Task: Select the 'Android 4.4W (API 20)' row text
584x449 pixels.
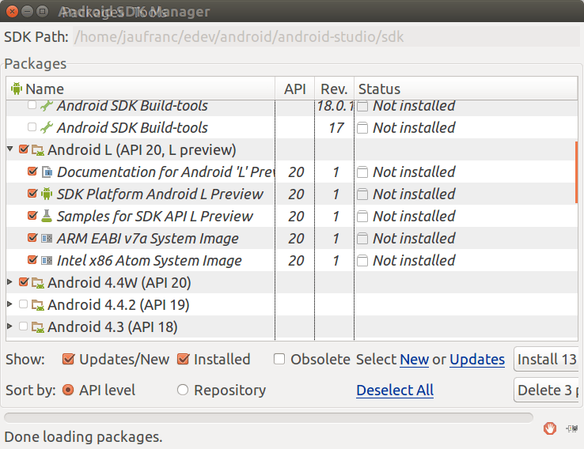Action: tap(119, 283)
